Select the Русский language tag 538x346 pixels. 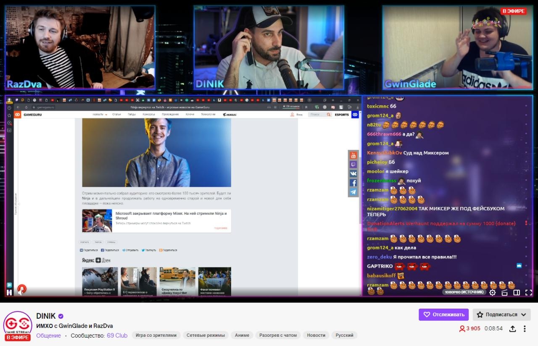click(344, 335)
